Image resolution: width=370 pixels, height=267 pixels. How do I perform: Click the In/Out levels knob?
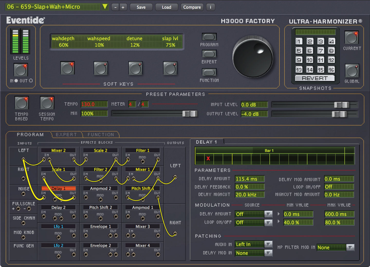20,70
